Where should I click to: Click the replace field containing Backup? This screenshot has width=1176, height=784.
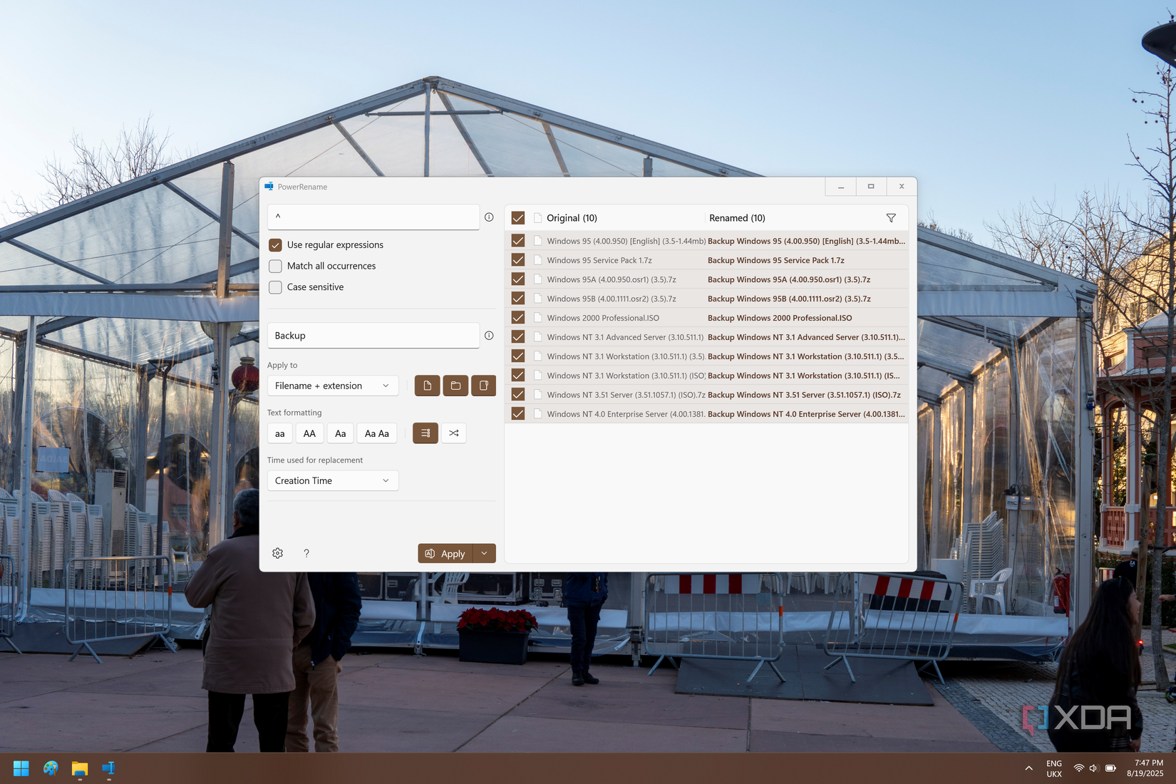[x=373, y=336]
